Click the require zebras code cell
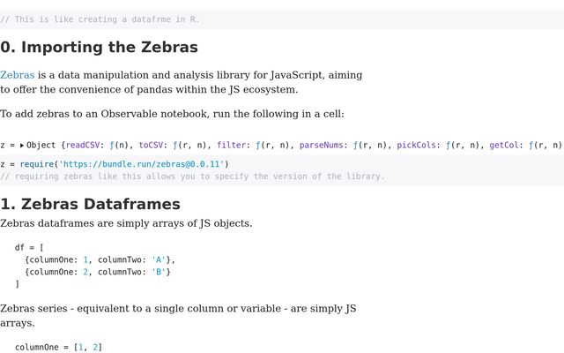Image resolution: width=564 pixels, height=353 pixels. (x=282, y=170)
